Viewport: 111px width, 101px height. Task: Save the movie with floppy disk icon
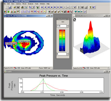[18, 7]
